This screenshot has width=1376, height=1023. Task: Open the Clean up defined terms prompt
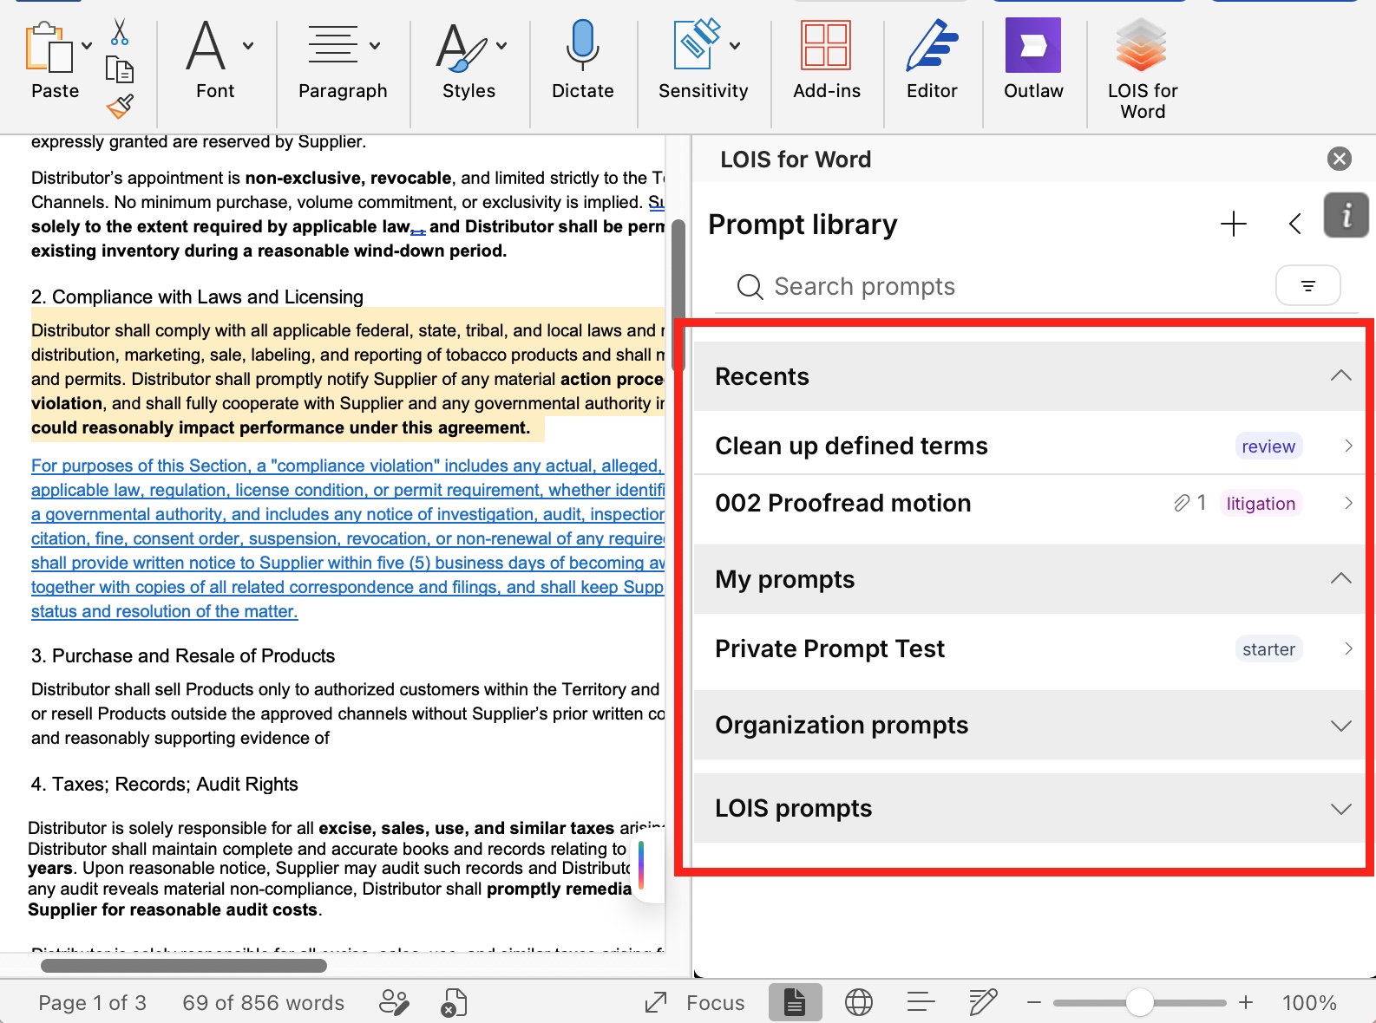(x=1032, y=446)
